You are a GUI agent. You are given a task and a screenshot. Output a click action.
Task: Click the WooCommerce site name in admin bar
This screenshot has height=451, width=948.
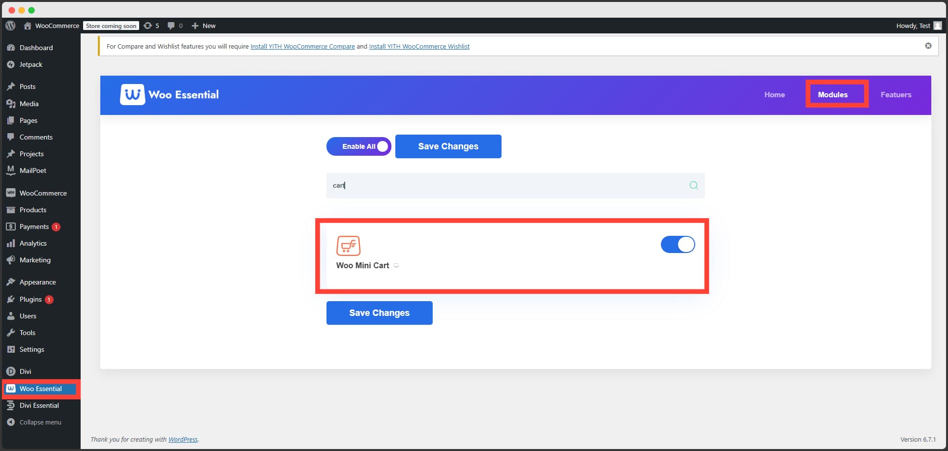point(57,26)
